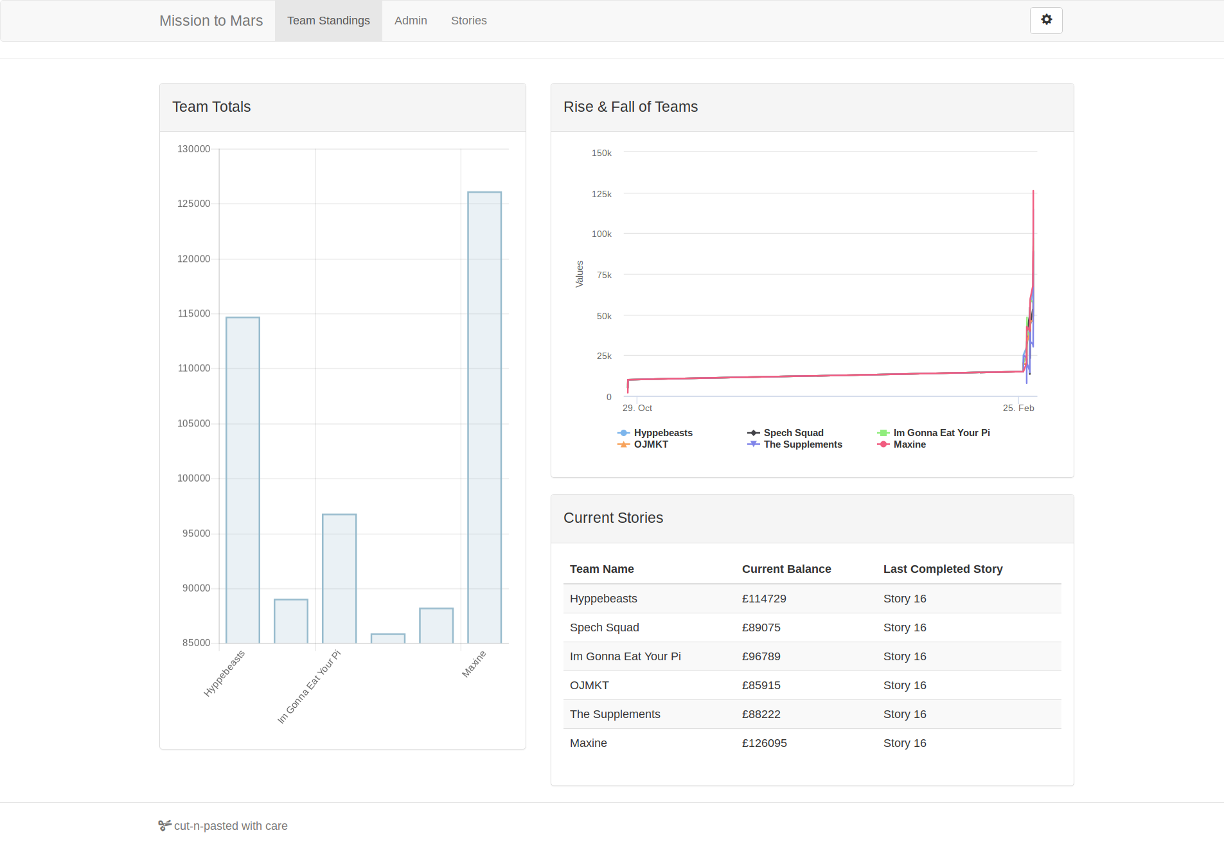Open the Team Standings tab

tap(328, 21)
